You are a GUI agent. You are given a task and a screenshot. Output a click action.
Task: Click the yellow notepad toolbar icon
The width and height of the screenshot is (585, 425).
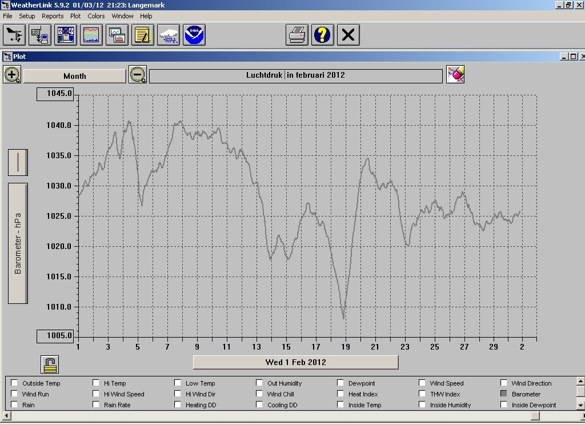[143, 35]
